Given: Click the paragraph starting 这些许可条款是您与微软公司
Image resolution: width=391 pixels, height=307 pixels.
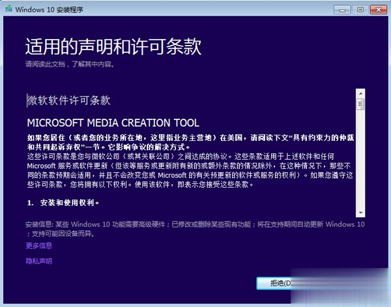Looking at the screenshot, I should coord(190,170).
